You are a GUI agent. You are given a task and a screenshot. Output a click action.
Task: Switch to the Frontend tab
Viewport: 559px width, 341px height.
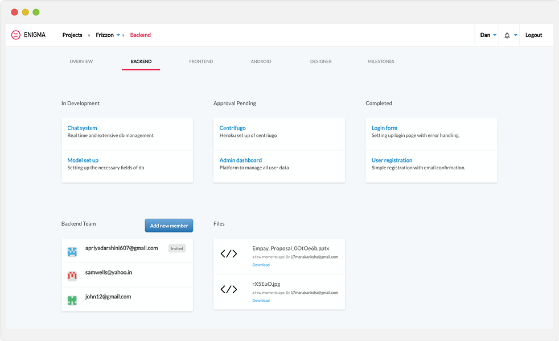click(x=201, y=61)
